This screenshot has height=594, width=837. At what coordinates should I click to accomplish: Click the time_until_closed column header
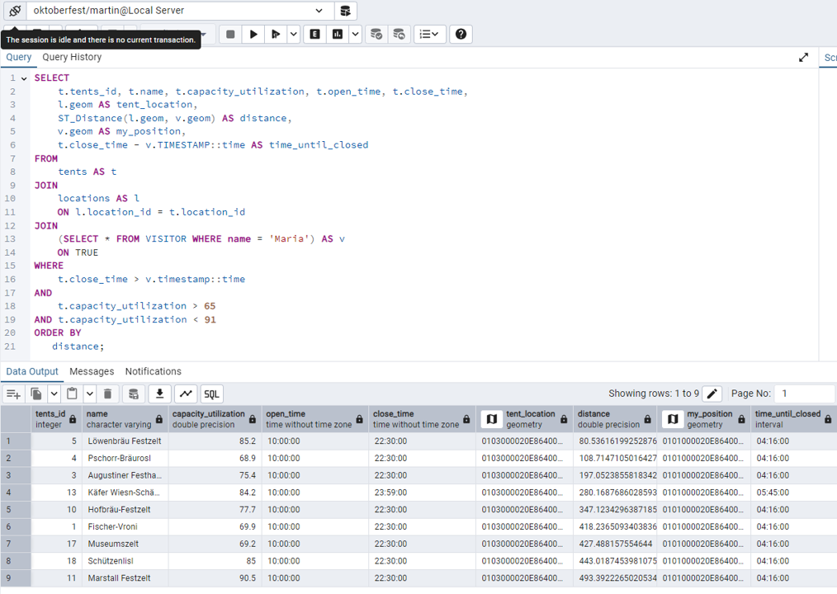[794, 419]
